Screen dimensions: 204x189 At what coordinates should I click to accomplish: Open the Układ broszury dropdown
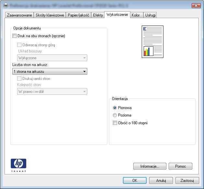(52, 58)
